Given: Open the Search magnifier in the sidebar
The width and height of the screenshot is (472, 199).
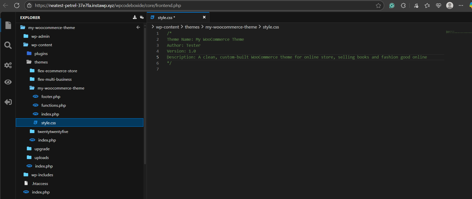Looking at the screenshot, I should pos(8,45).
